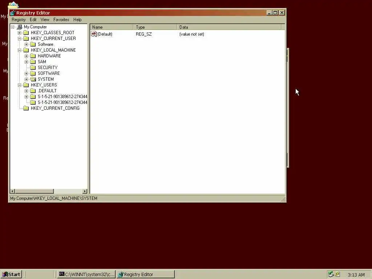Click tree pane scroll left arrow
Image resolution: width=372 pixels, height=279 pixels.
13,191
